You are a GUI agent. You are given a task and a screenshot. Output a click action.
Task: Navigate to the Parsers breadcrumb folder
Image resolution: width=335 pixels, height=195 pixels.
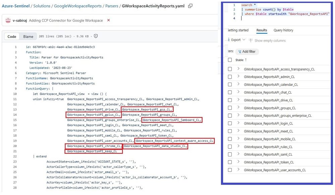tap(112, 6)
